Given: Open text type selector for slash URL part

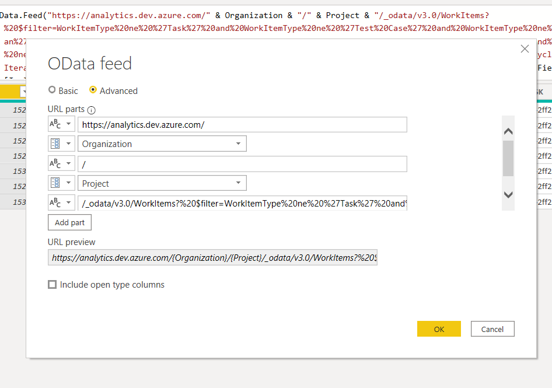Looking at the screenshot, I should pyautogui.click(x=61, y=164).
